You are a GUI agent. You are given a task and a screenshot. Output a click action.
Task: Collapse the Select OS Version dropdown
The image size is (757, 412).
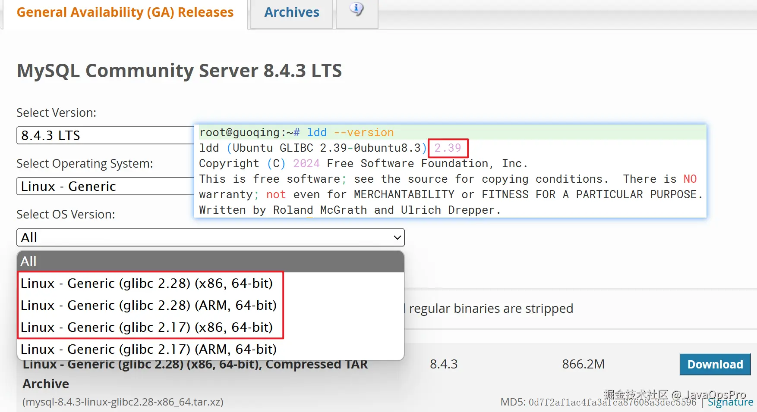click(211, 237)
